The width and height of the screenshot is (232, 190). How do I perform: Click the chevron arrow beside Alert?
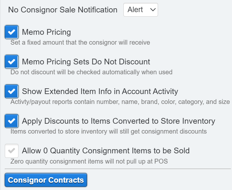(x=153, y=10)
